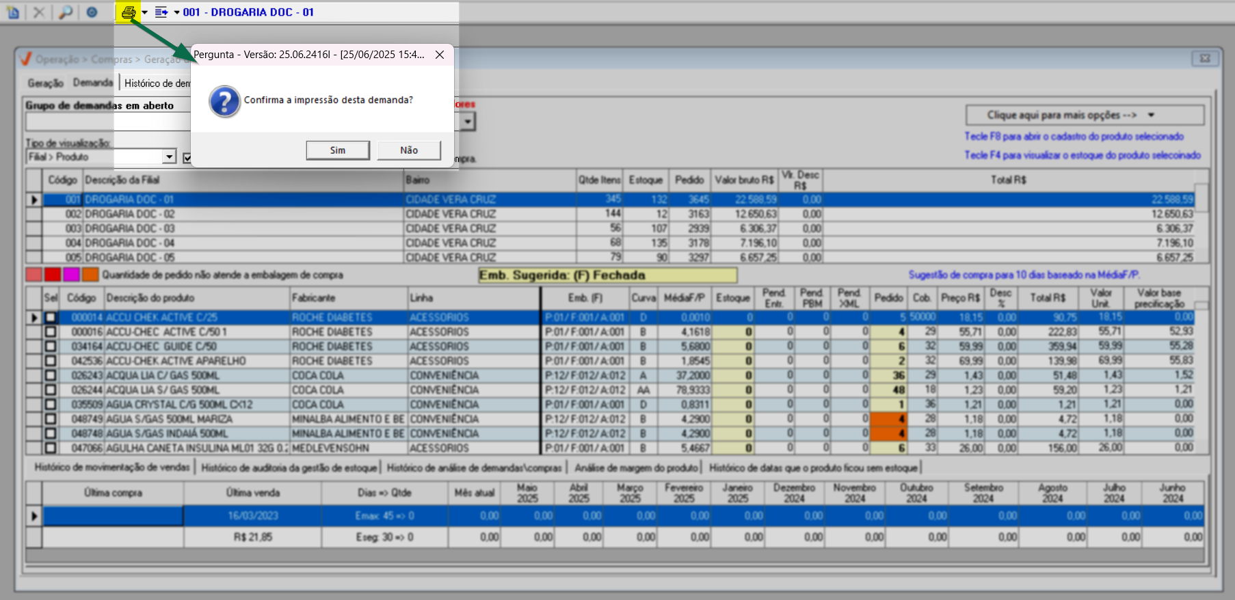Viewport: 1235px width, 600px height.
Task: Close the Geração window using its top-right button
Action: pyautogui.click(x=1205, y=59)
